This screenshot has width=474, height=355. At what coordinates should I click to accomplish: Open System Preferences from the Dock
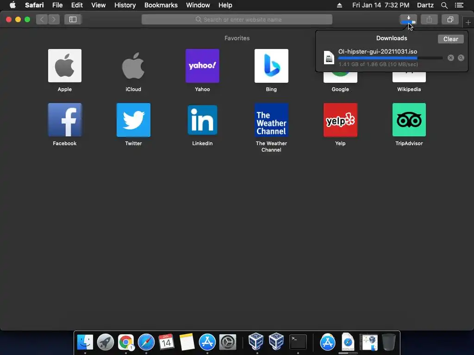228,343
